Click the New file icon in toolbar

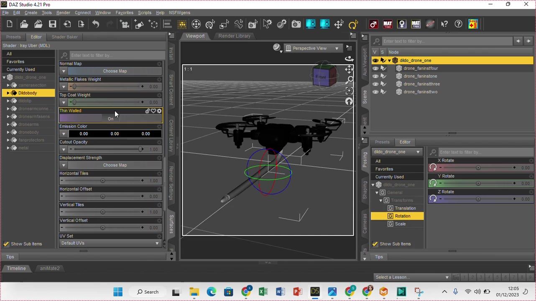[x=10, y=24]
